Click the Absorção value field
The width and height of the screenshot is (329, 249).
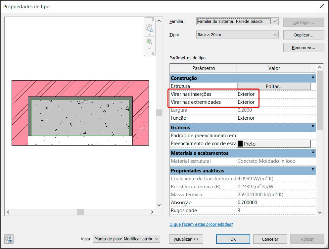(274, 203)
